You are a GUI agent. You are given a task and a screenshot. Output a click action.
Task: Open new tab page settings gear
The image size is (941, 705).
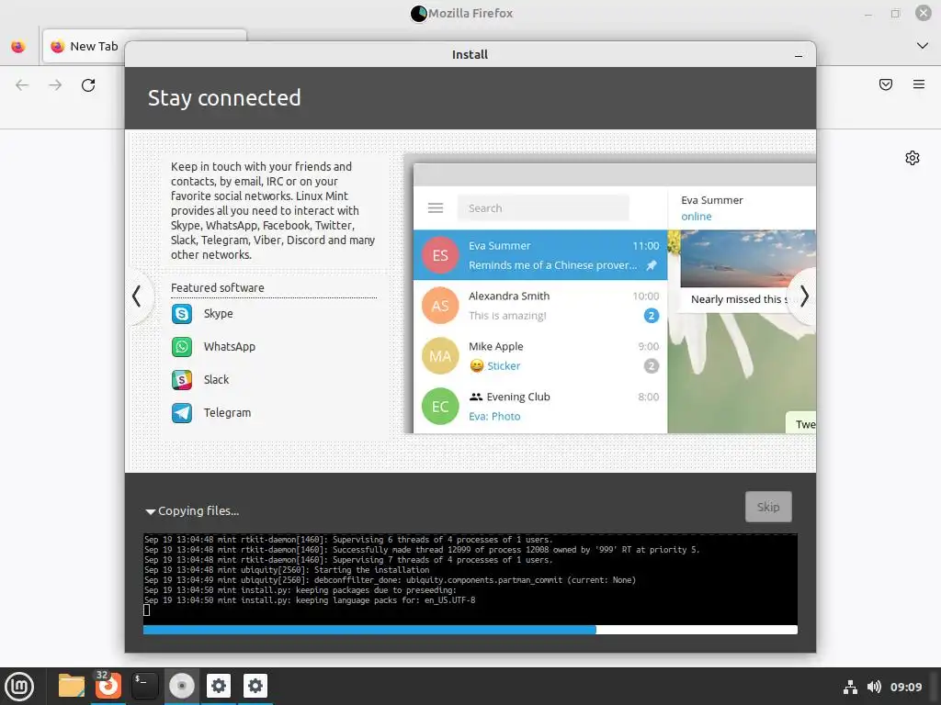point(913,158)
